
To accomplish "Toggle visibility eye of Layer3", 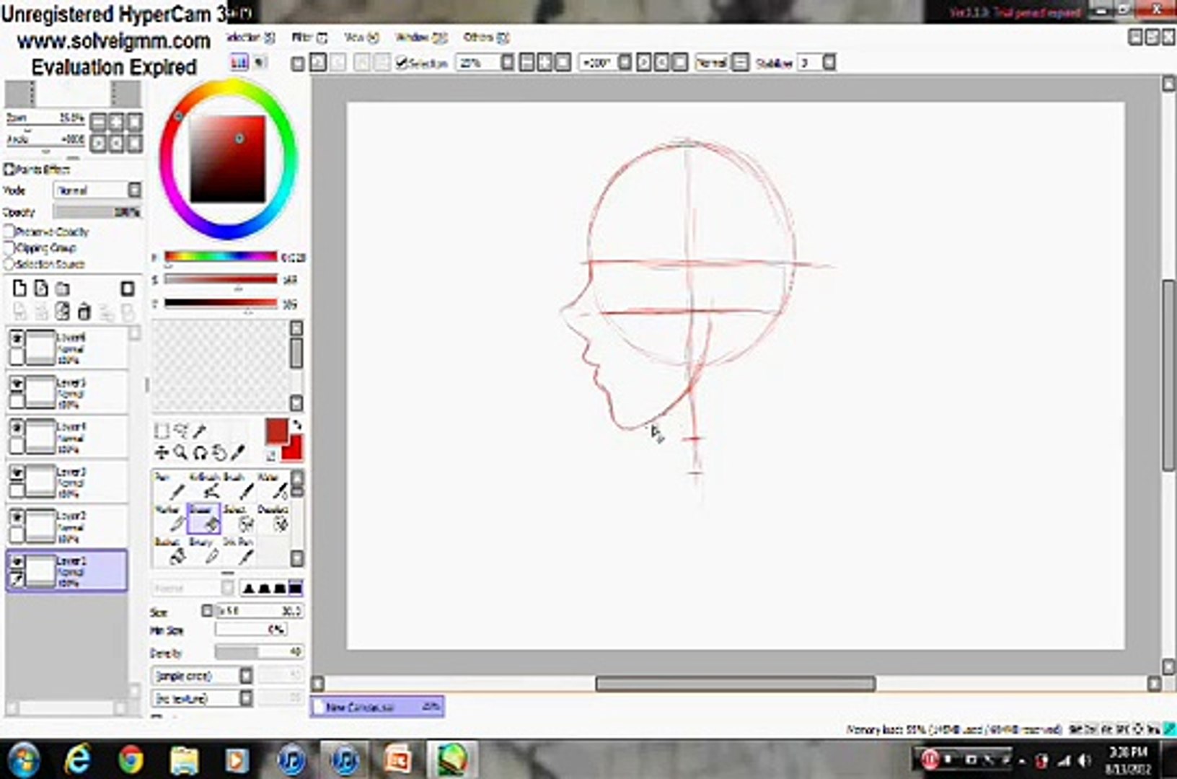I will pyautogui.click(x=16, y=473).
